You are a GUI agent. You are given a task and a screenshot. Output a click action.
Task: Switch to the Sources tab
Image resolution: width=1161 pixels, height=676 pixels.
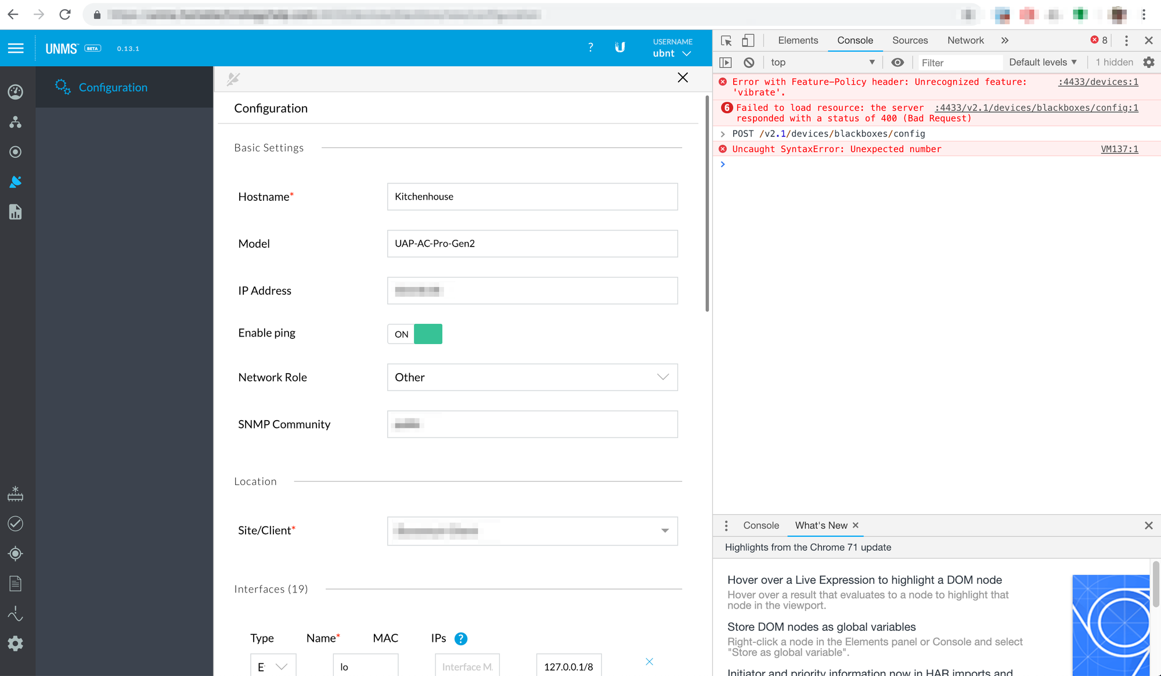coord(910,41)
